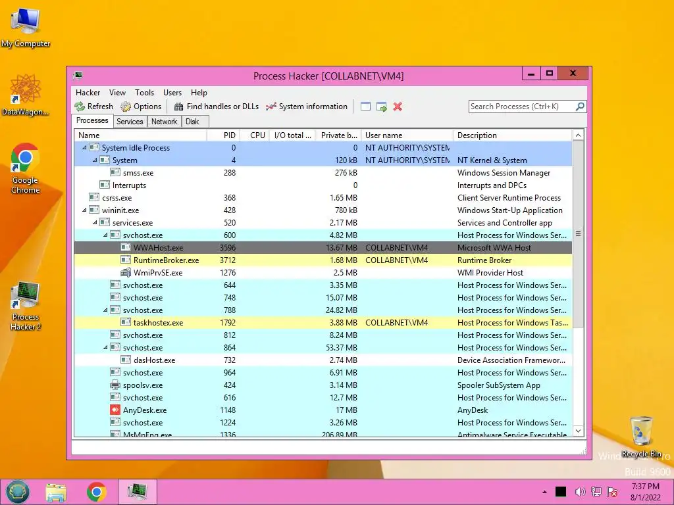
Task: Click the find window toolbar icon
Action: coord(365,107)
